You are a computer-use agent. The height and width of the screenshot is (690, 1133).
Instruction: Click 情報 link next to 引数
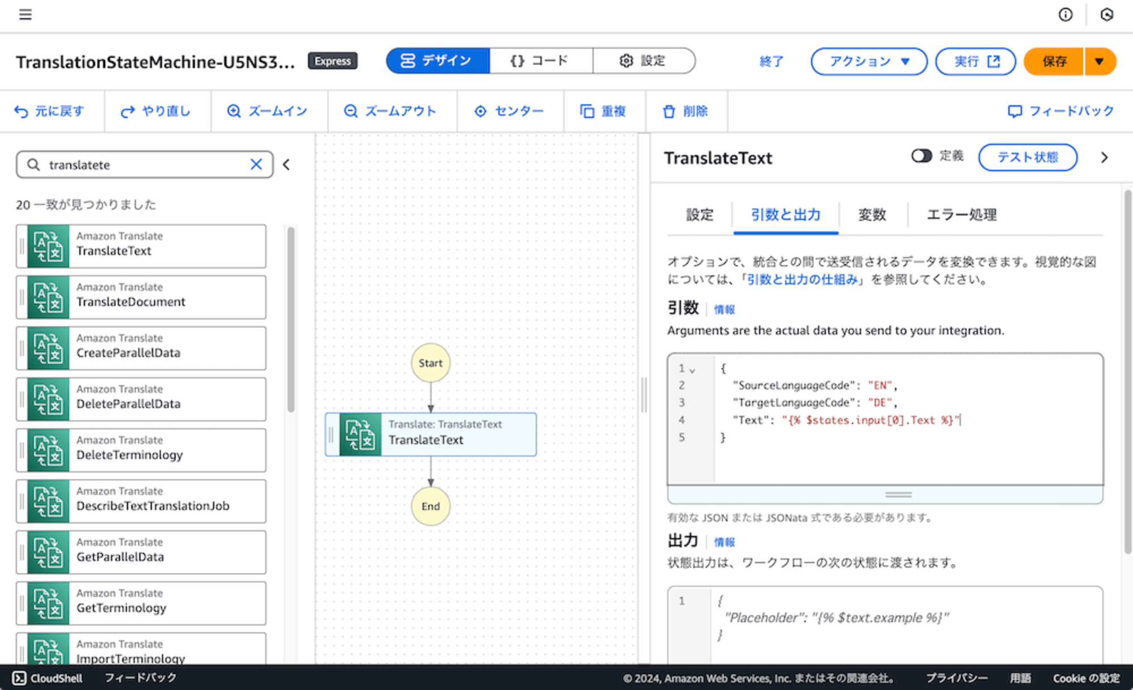[x=724, y=310]
